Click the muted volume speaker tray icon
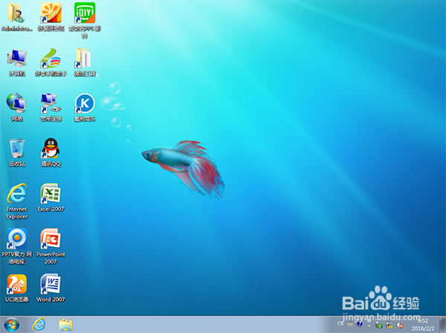The width and height of the screenshot is (446, 333). click(400, 326)
